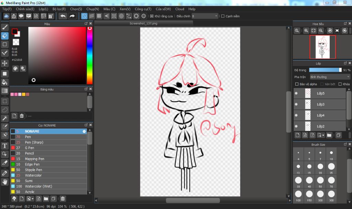Click the cloud save icon

(6, 16)
